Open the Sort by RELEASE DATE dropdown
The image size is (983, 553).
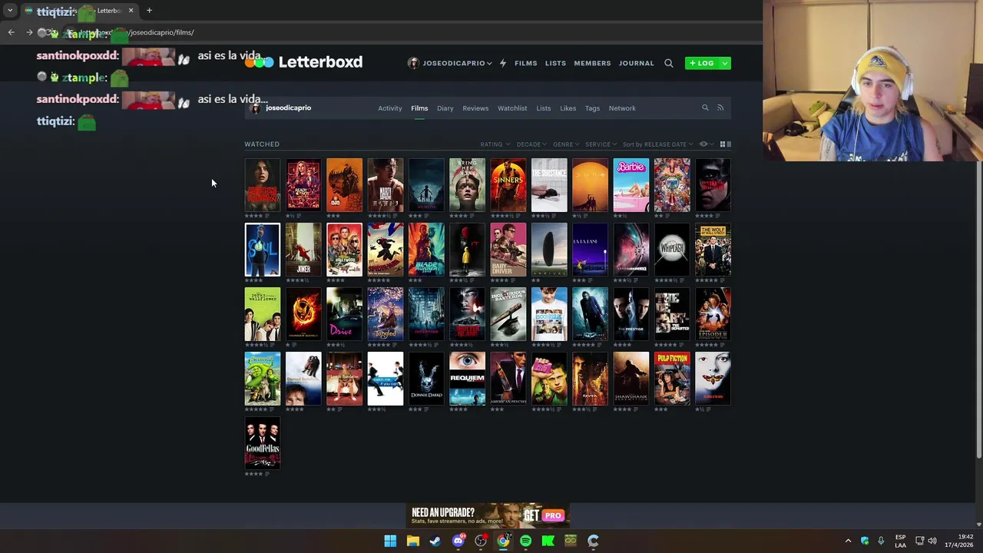(657, 144)
